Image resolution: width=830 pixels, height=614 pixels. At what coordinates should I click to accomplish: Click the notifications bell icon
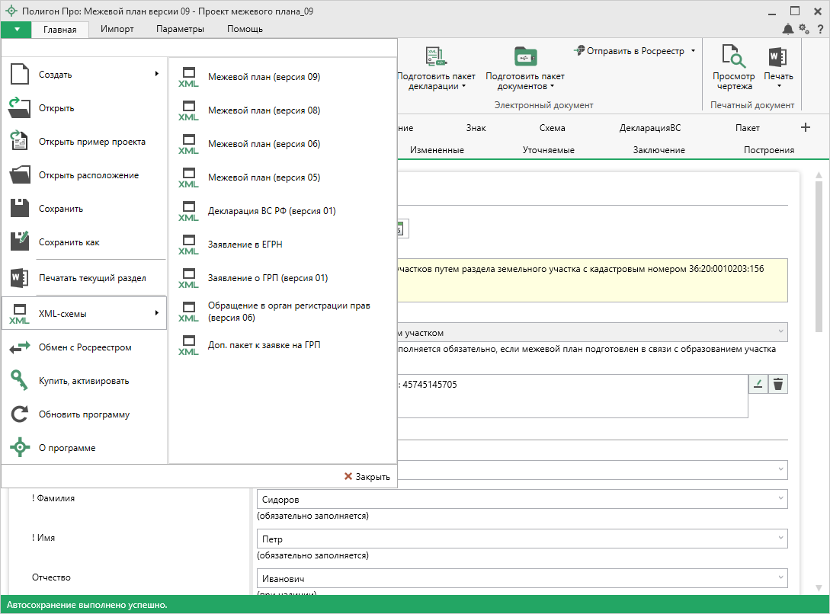[x=787, y=29]
